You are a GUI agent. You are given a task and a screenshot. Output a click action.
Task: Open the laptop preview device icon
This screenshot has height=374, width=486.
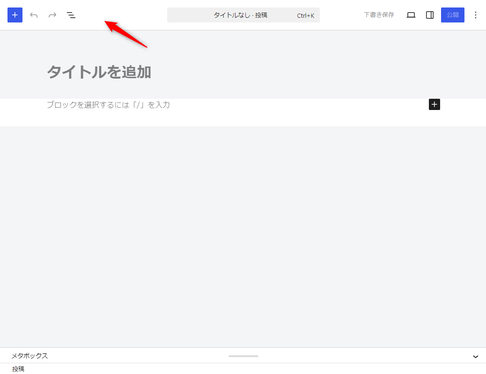411,15
